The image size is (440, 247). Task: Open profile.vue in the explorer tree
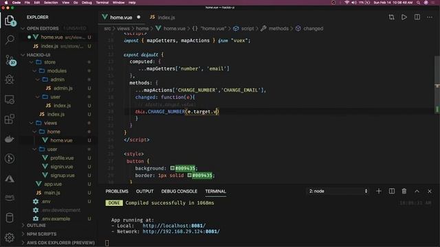point(62,158)
